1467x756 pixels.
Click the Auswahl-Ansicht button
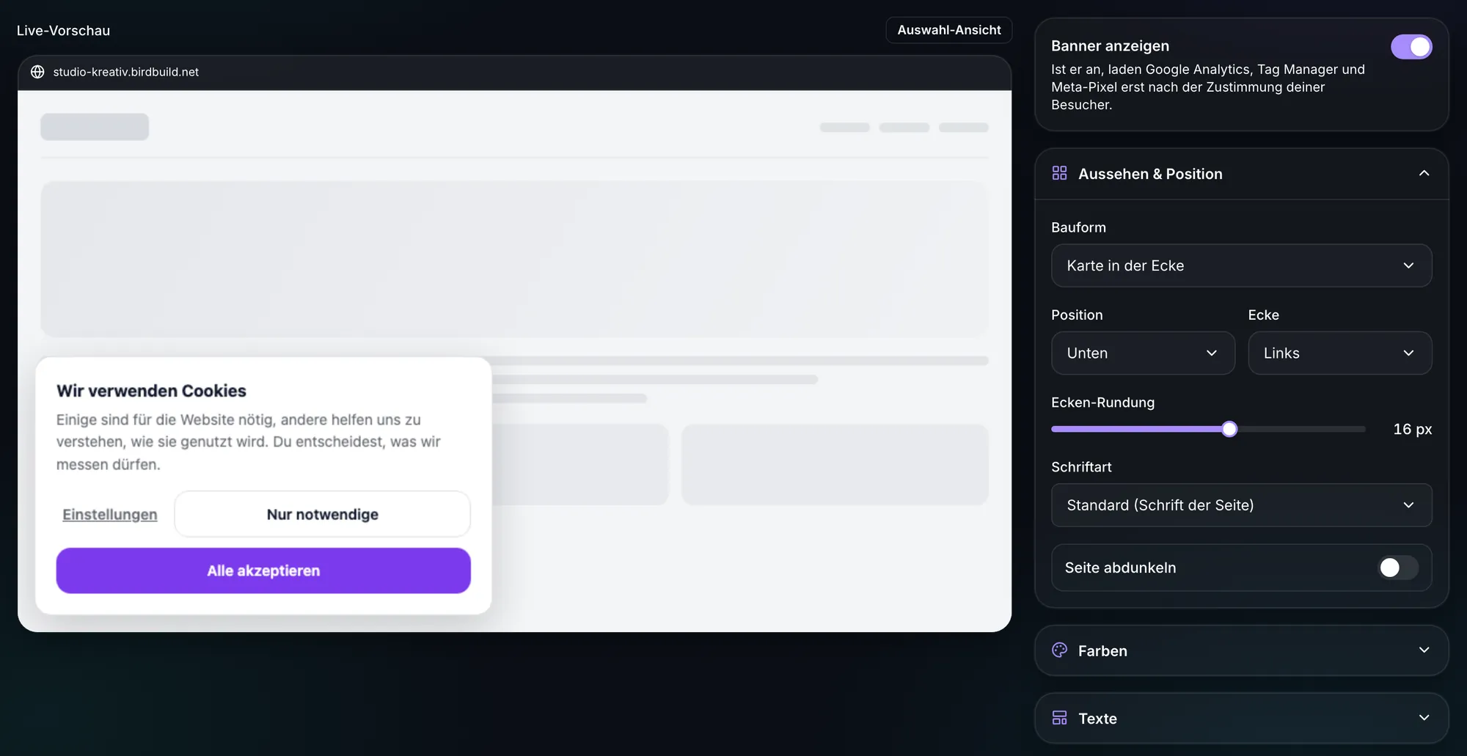pyautogui.click(x=949, y=30)
